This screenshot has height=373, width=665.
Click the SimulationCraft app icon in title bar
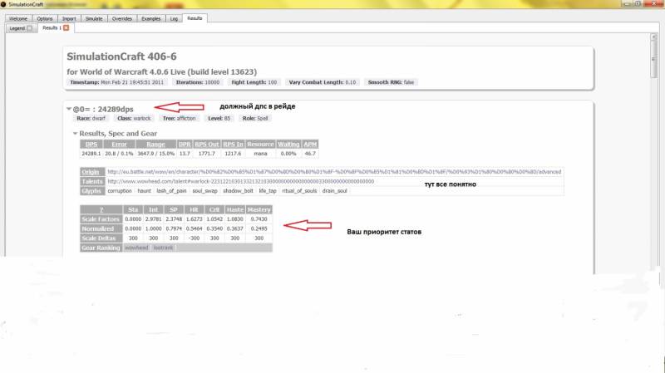3,4
